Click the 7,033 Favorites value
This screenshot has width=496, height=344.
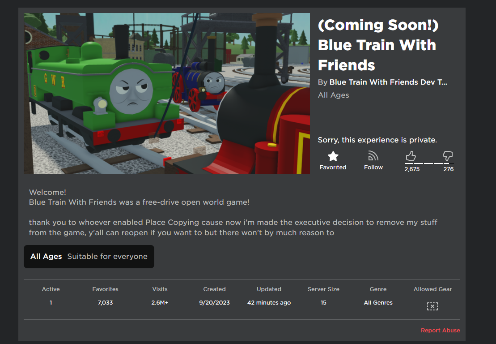106,303
